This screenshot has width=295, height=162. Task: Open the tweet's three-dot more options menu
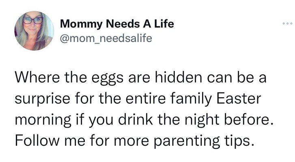286,24
